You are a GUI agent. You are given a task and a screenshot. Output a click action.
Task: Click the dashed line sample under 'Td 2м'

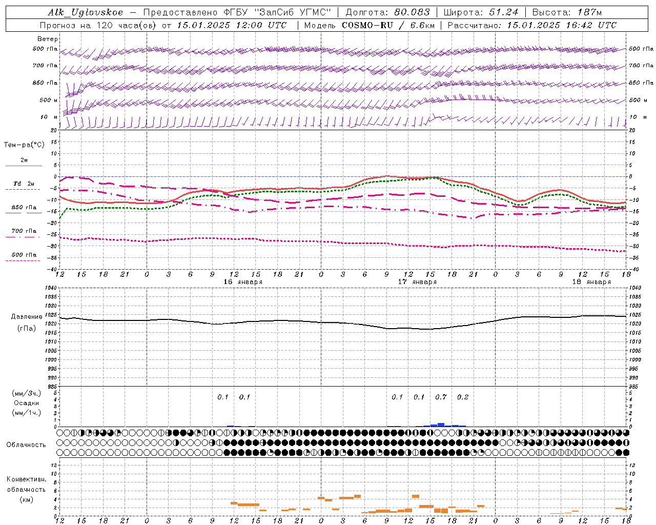(23, 190)
